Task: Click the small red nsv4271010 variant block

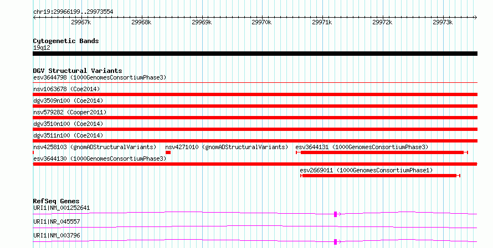Action: coord(168,152)
